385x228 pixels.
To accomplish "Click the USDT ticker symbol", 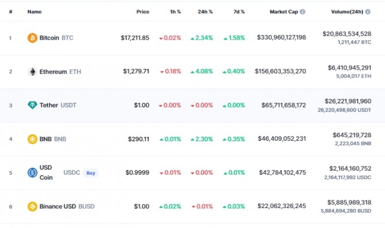I will (x=68, y=105).
